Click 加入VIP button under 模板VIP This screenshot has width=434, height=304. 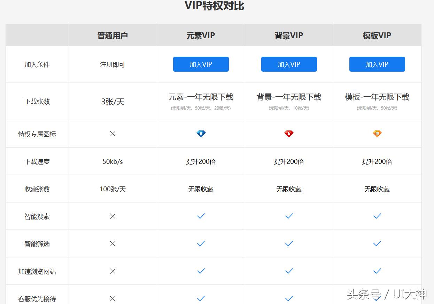click(377, 64)
